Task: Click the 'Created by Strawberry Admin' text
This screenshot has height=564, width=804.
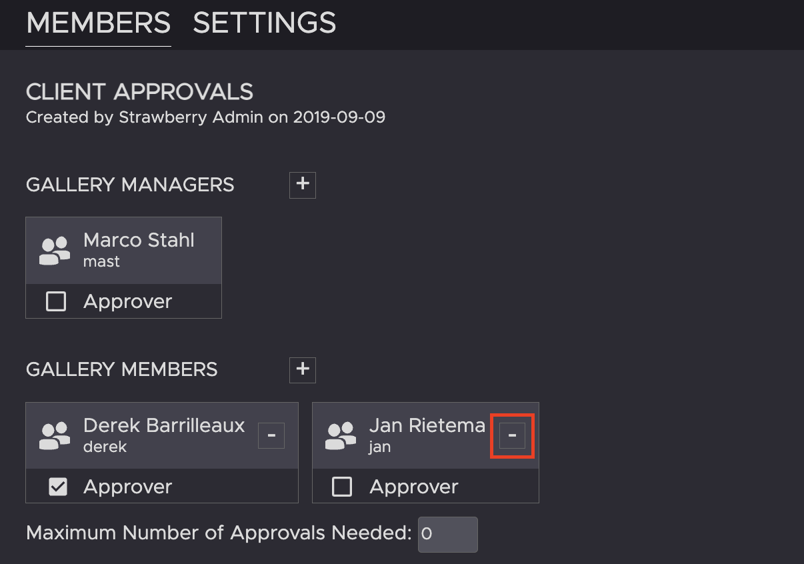Action: tap(205, 118)
